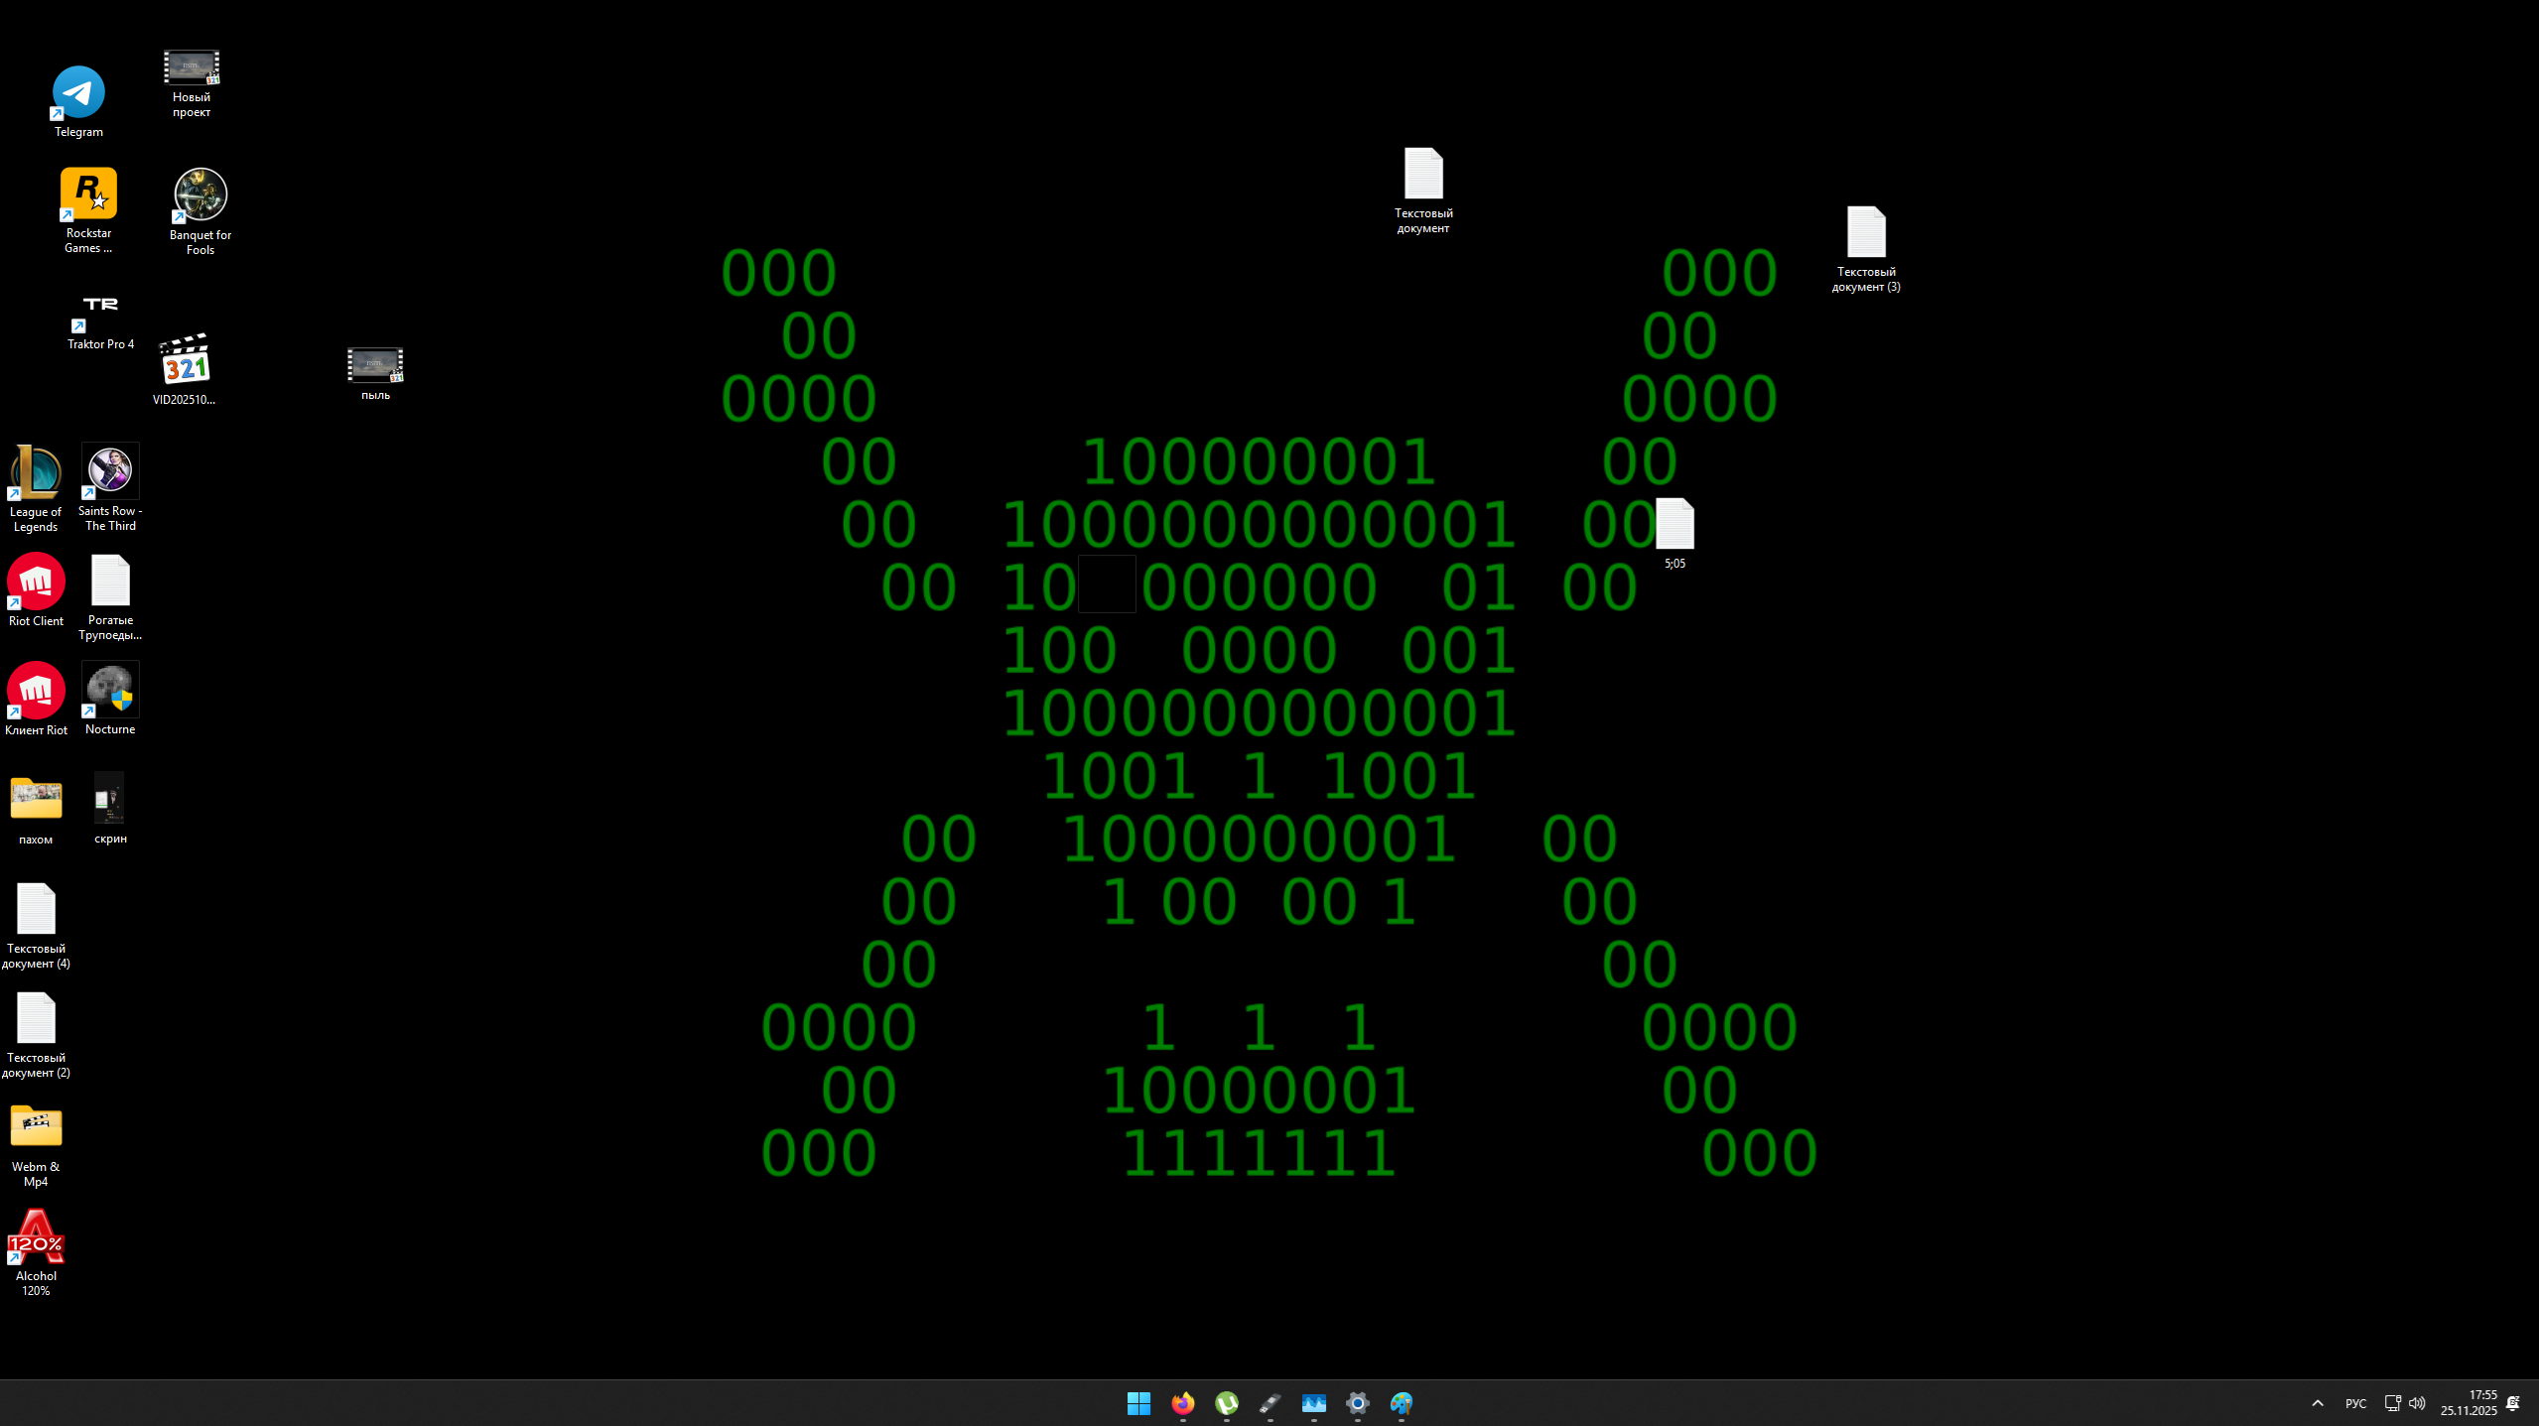This screenshot has height=1426, width=2539.
Task: Toggle notifications bell in tray
Action: point(2512,1403)
